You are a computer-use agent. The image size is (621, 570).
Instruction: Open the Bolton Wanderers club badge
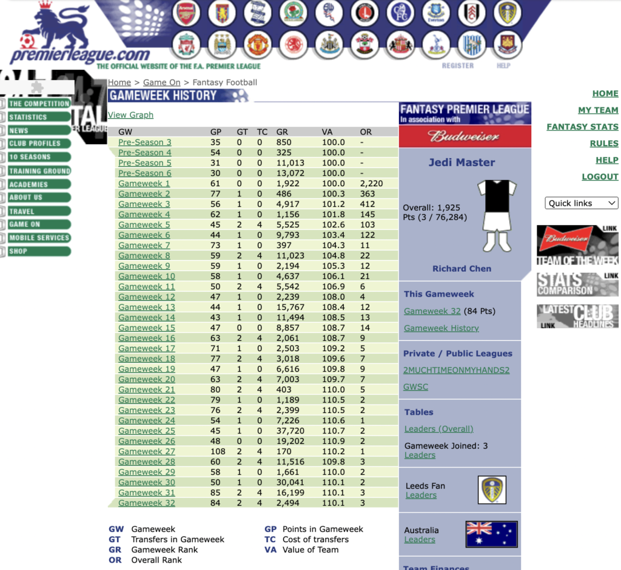[329, 13]
